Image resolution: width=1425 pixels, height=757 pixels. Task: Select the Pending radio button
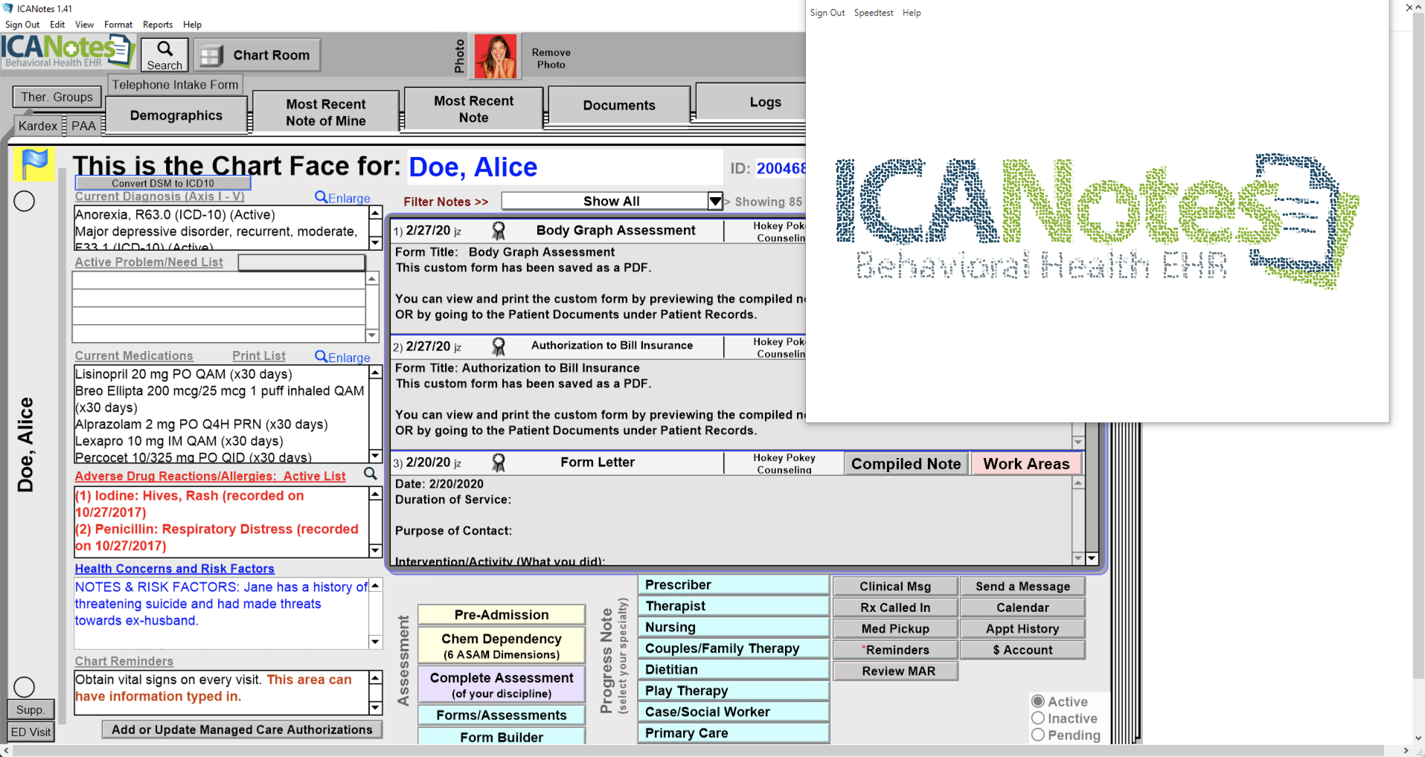pyautogui.click(x=1038, y=735)
